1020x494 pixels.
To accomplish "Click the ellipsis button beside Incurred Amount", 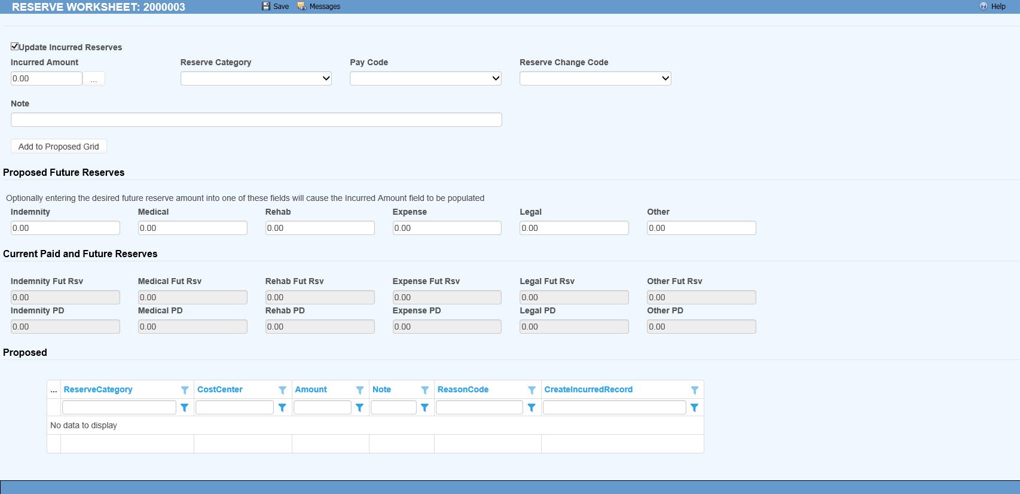I will click(x=94, y=79).
